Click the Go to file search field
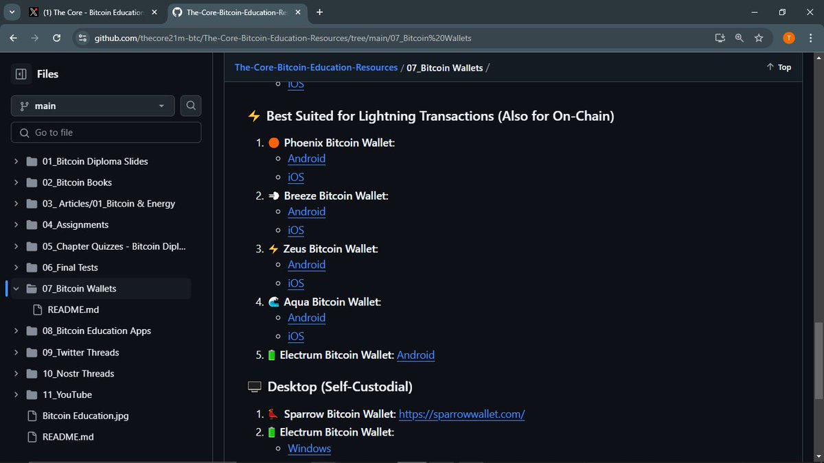Viewport: 824px width, 463px height. point(106,132)
